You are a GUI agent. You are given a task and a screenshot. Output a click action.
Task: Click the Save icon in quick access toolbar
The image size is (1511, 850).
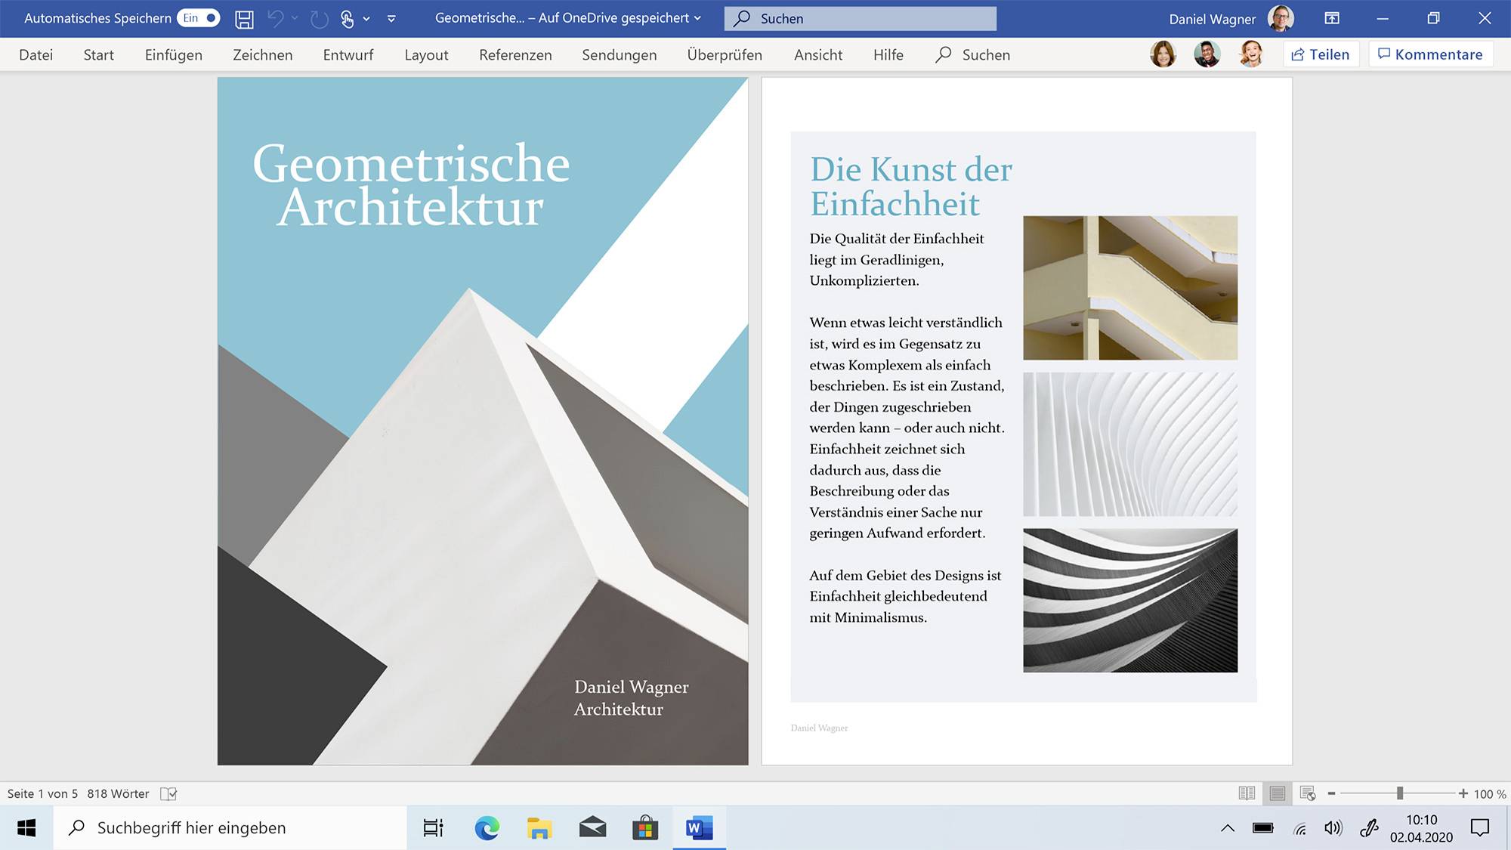tap(244, 18)
